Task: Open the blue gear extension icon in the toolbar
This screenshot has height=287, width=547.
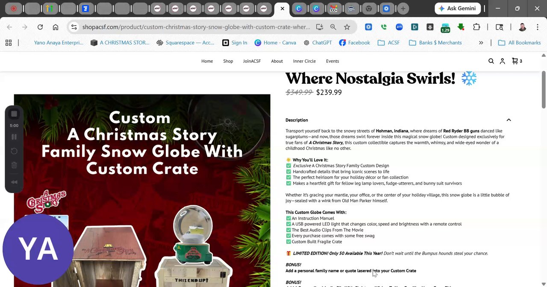Action: pyautogui.click(x=368, y=27)
